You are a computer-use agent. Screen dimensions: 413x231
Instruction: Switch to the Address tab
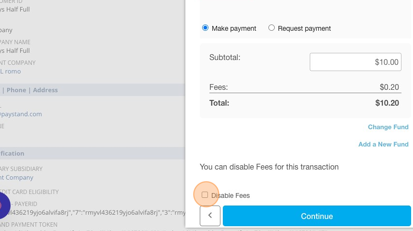pos(45,90)
